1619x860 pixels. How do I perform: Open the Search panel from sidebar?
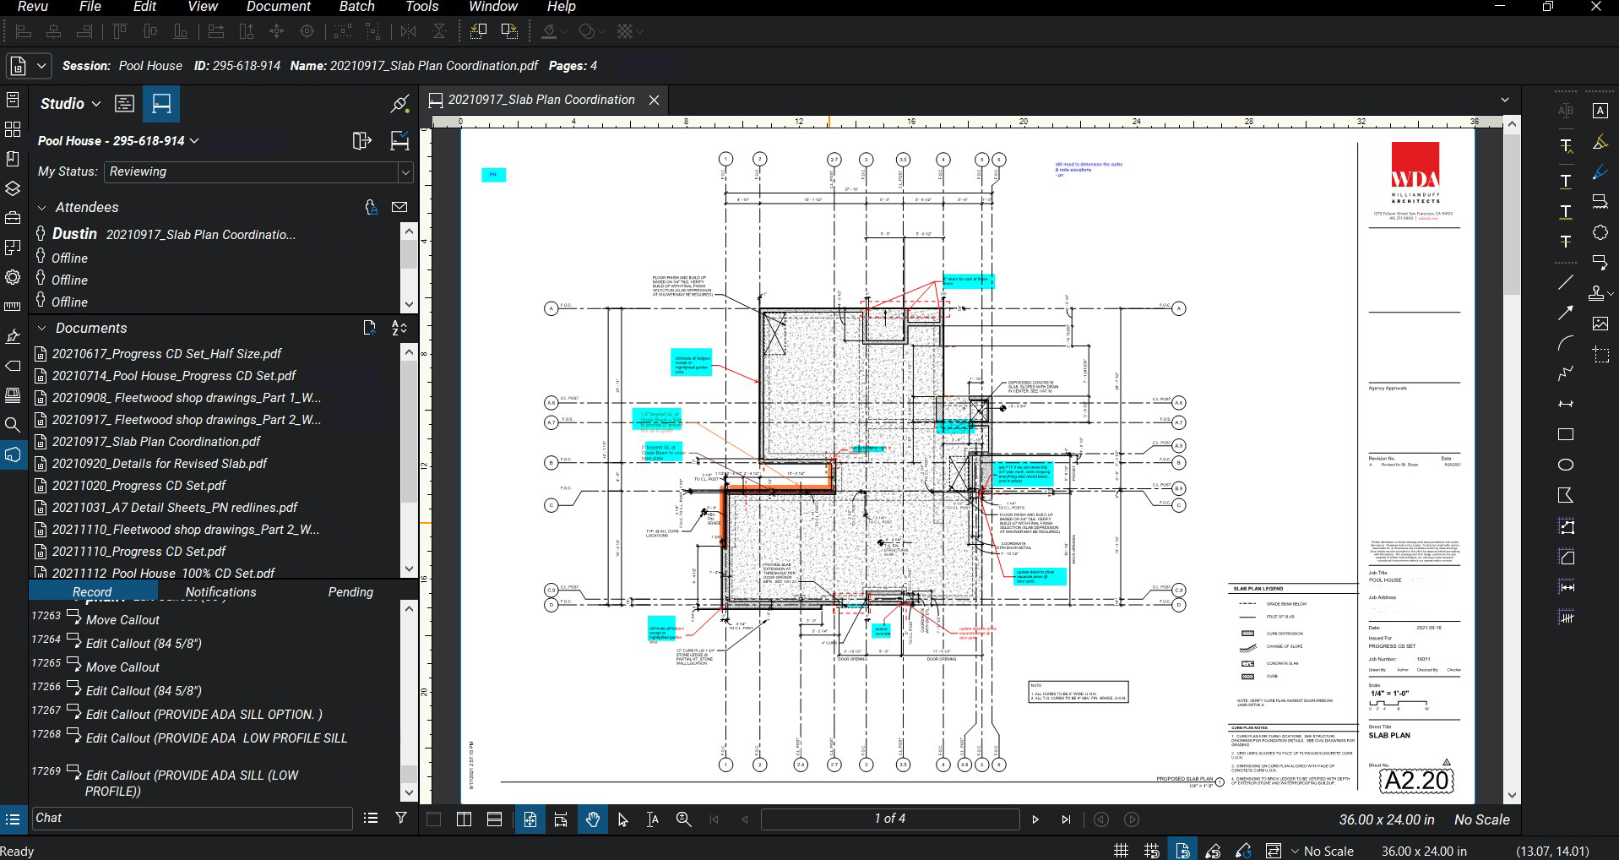pos(13,425)
